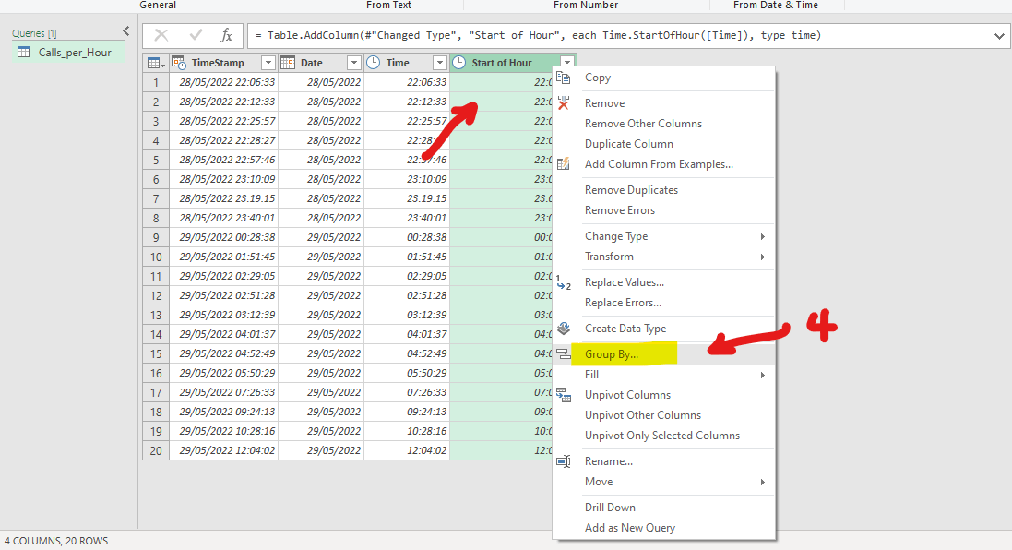This screenshot has height=550, width=1012.
Task: Expand the formula bar dropdown arrow
Action: tap(999, 36)
